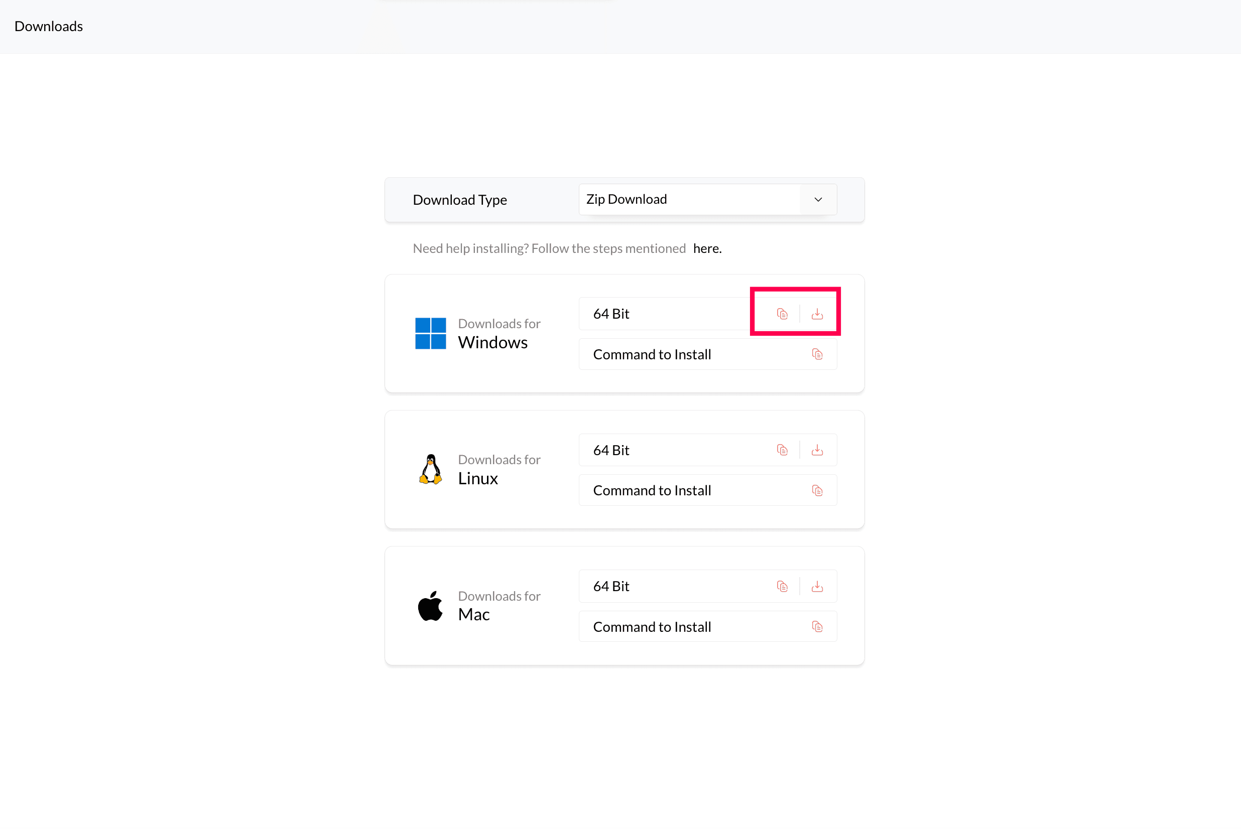Copy the Mac 64 Bit download link
Screen dimensions: 1241x829
782,586
